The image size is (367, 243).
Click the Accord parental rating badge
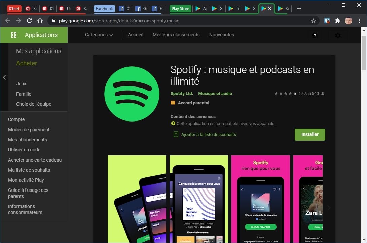173,103
